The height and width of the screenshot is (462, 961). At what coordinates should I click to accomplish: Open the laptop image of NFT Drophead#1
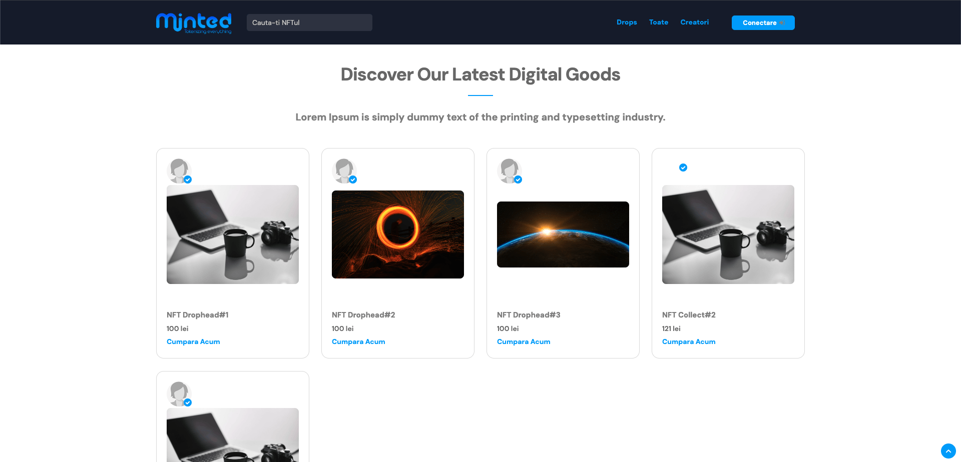pos(233,234)
